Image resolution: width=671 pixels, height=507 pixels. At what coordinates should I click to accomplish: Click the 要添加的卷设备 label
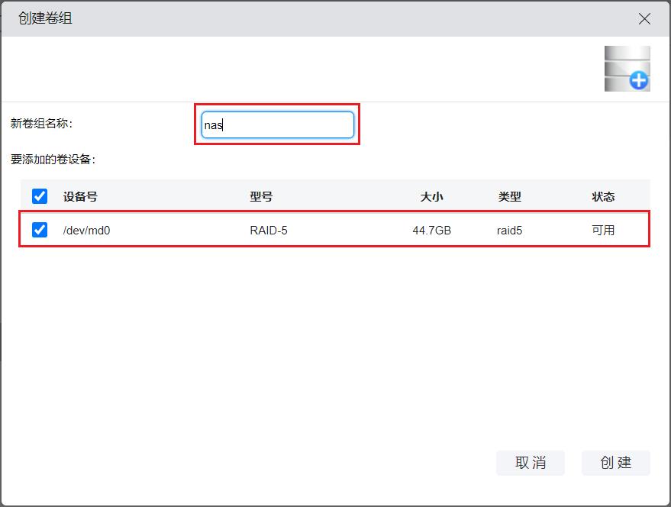[x=53, y=160]
